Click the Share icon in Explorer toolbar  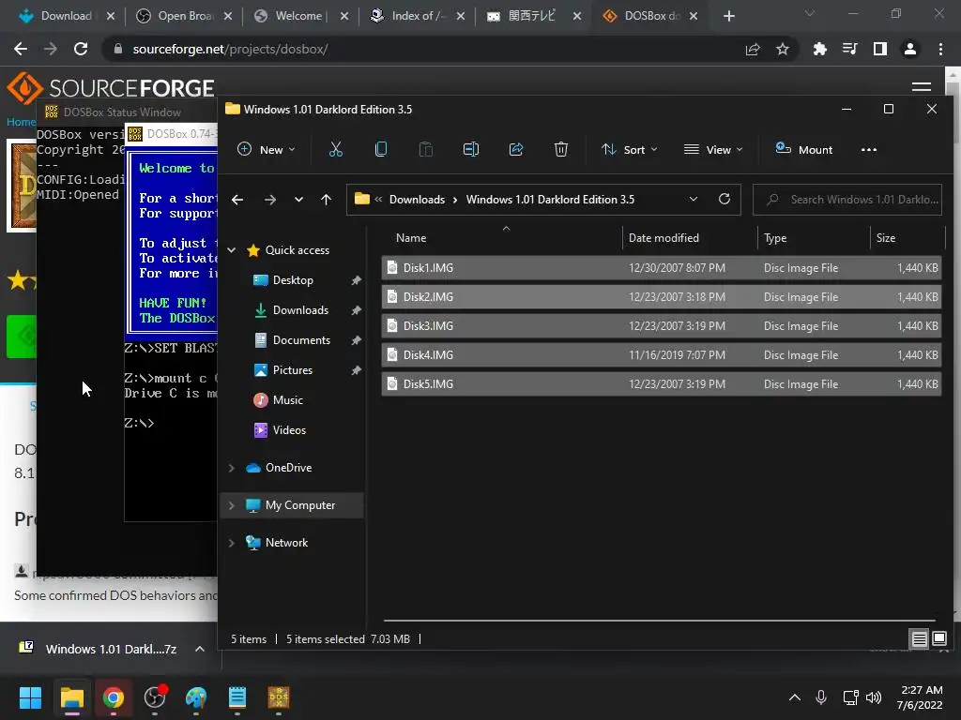(516, 149)
